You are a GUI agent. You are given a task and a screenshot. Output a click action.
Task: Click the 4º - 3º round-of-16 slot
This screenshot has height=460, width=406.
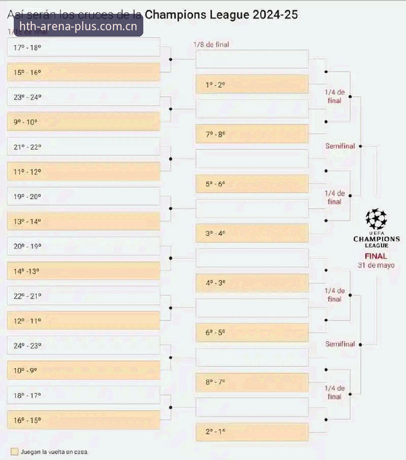252,283
